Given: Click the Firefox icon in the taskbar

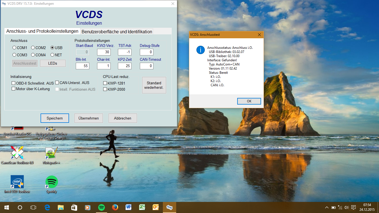Looking at the screenshot, I should (115, 207).
